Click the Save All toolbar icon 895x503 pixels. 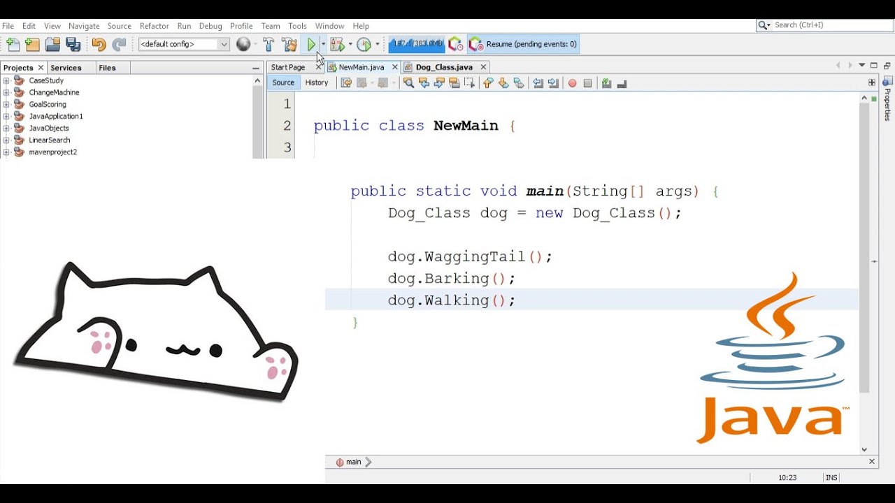[73, 45]
